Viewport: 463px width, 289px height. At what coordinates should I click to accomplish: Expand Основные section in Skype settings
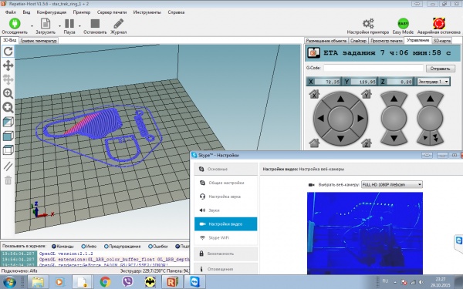(x=226, y=169)
